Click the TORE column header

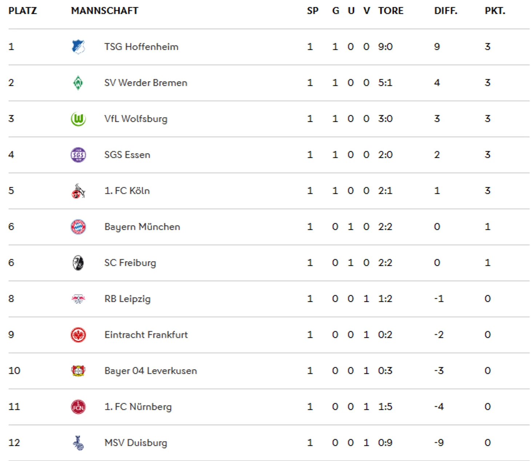[391, 11]
